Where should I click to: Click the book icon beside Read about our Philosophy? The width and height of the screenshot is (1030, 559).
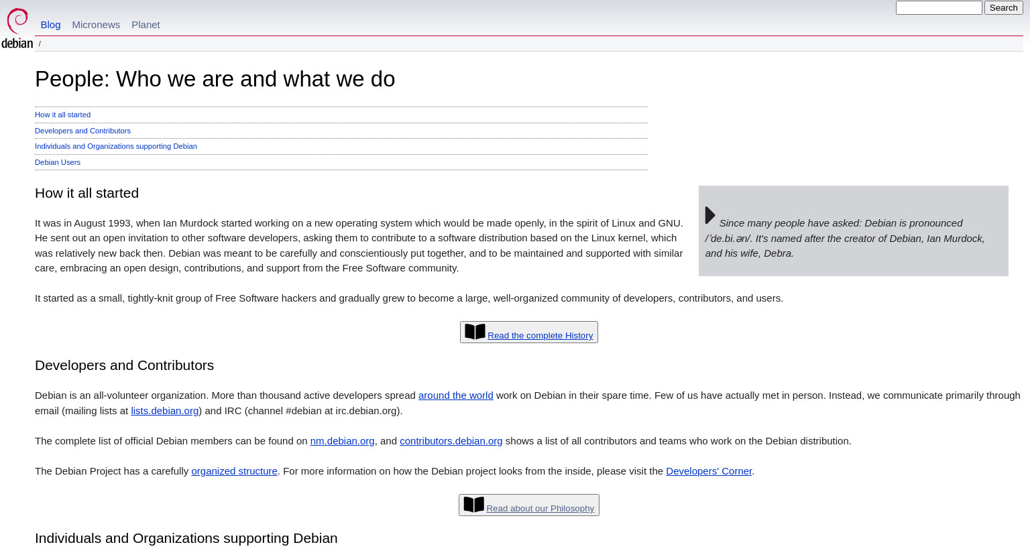click(473, 505)
